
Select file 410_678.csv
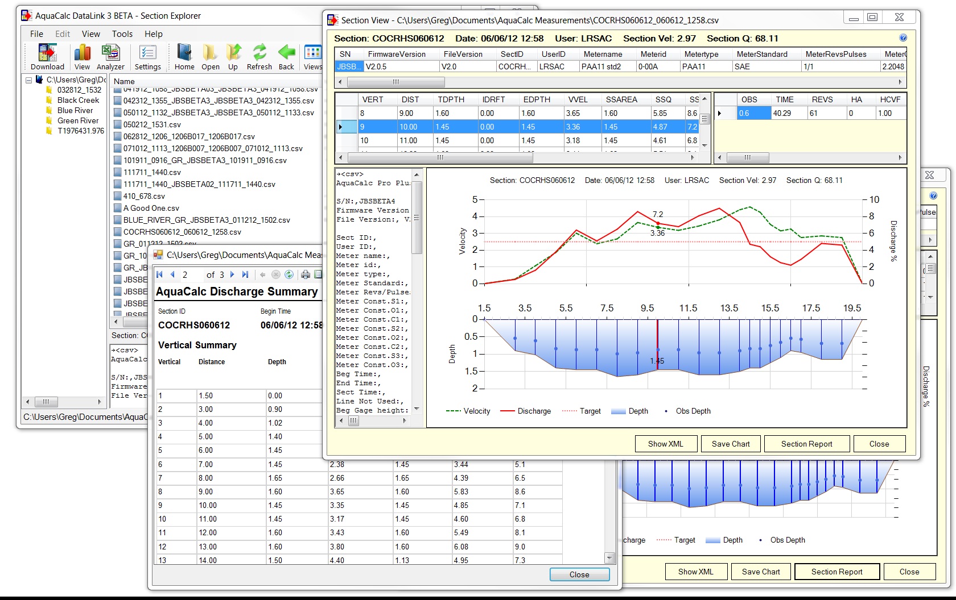click(144, 196)
